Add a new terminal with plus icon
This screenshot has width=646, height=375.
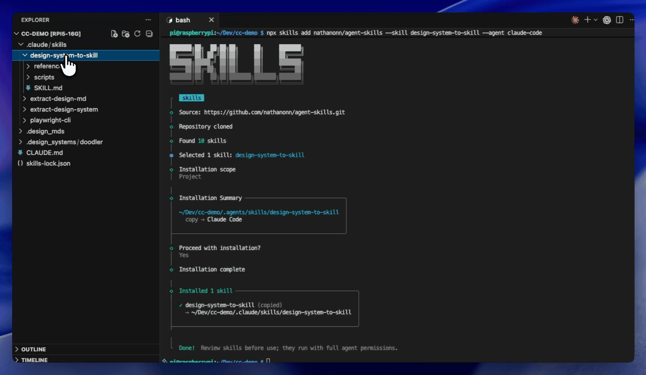point(587,20)
